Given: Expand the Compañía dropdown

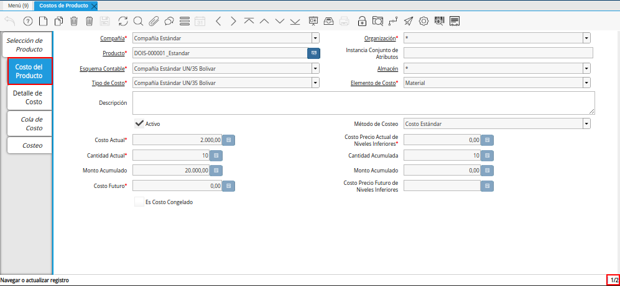Looking at the screenshot, I should pyautogui.click(x=315, y=38).
